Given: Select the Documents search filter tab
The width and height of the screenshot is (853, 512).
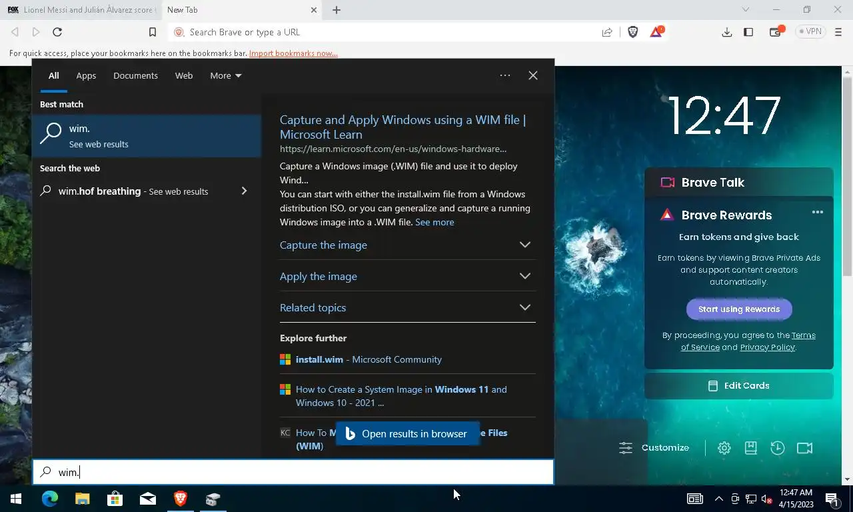Looking at the screenshot, I should pyautogui.click(x=135, y=75).
